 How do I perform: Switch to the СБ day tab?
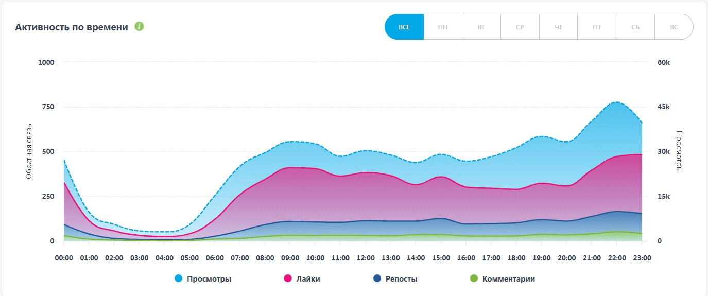click(x=635, y=27)
